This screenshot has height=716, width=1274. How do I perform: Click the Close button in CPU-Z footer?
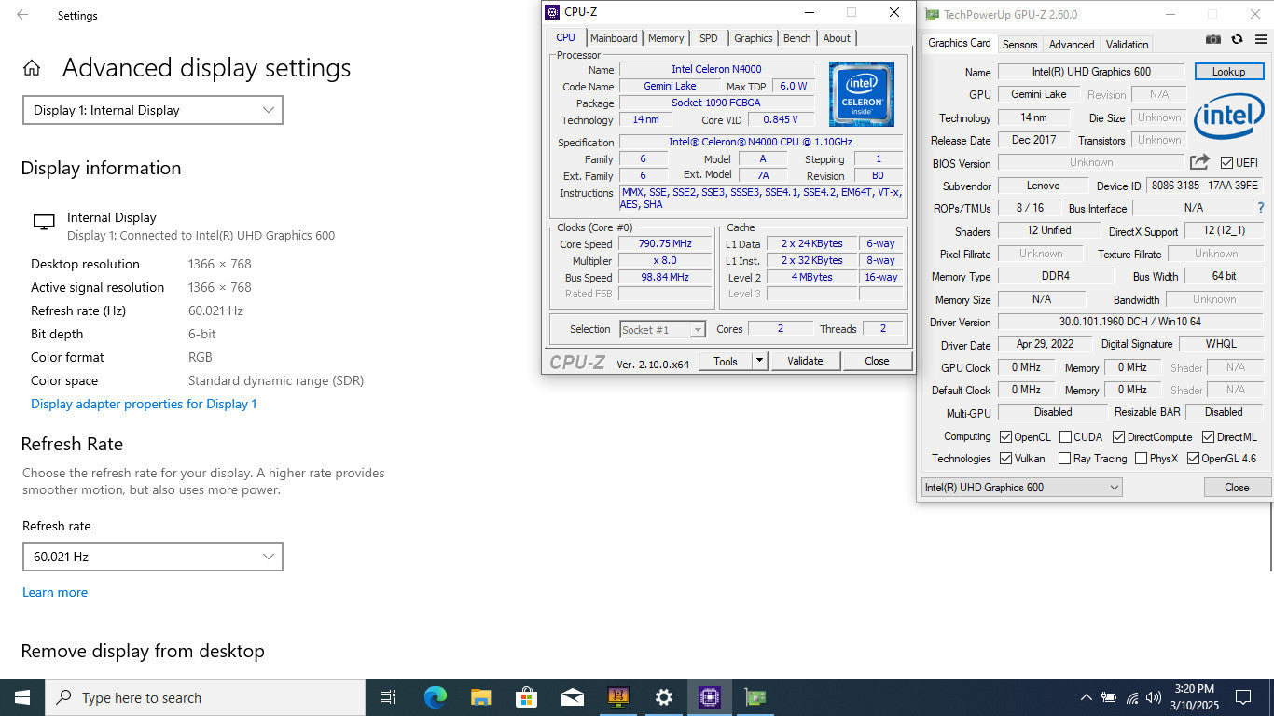point(877,361)
